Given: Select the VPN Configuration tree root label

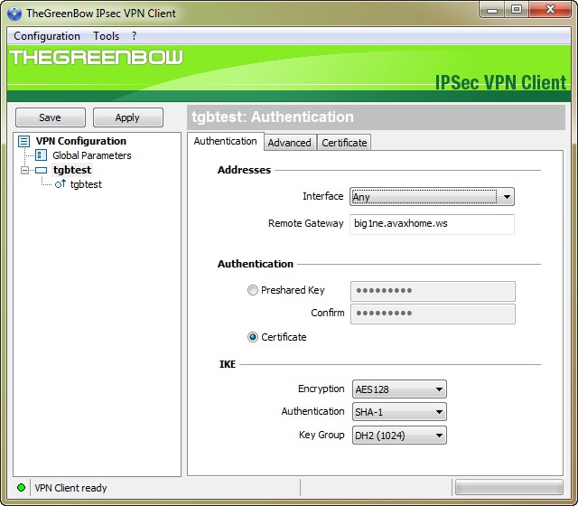Looking at the screenshot, I should point(80,141).
